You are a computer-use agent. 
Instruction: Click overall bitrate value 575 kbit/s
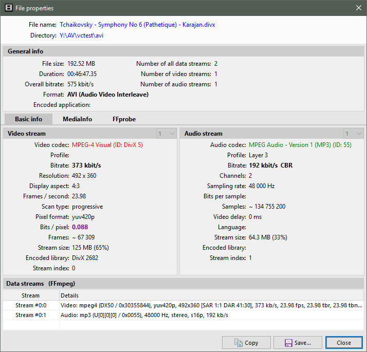pyautogui.click(x=81, y=84)
